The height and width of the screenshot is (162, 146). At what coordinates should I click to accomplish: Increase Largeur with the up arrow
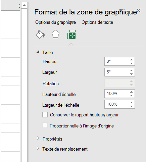click(131, 70)
